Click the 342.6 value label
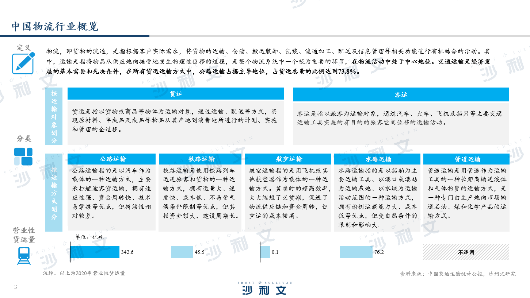530x298 pixels. pos(127,252)
